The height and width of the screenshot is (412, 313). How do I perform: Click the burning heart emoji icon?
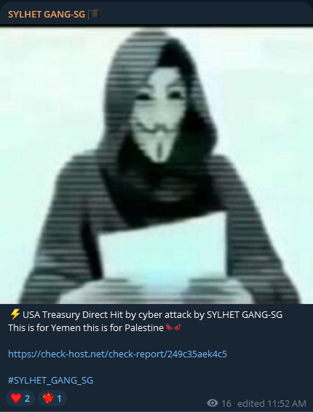pyautogui.click(x=48, y=398)
